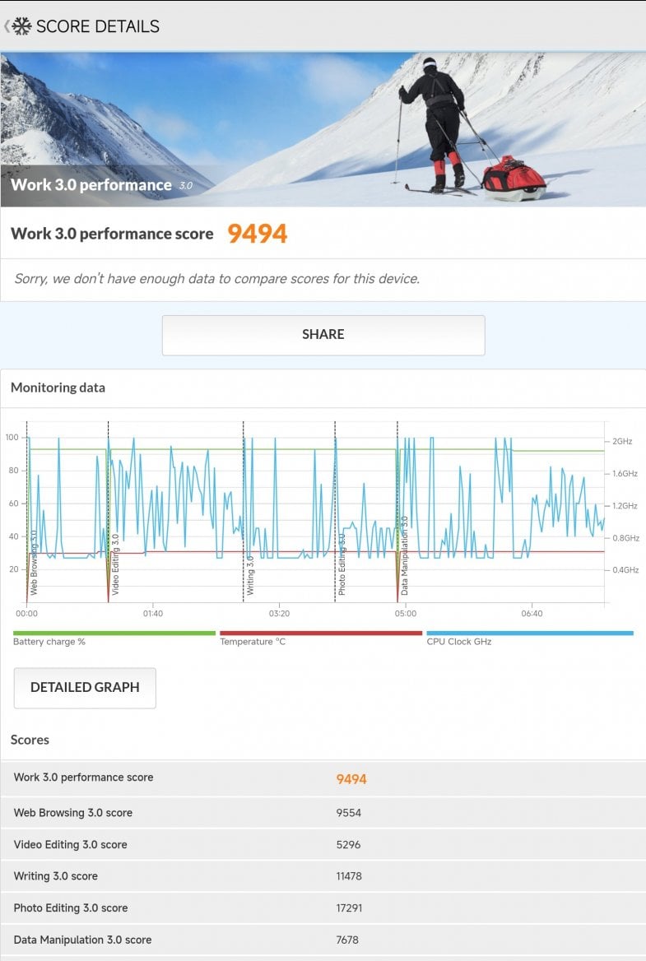Click the 00:00 time label on graph axis

pyautogui.click(x=26, y=614)
